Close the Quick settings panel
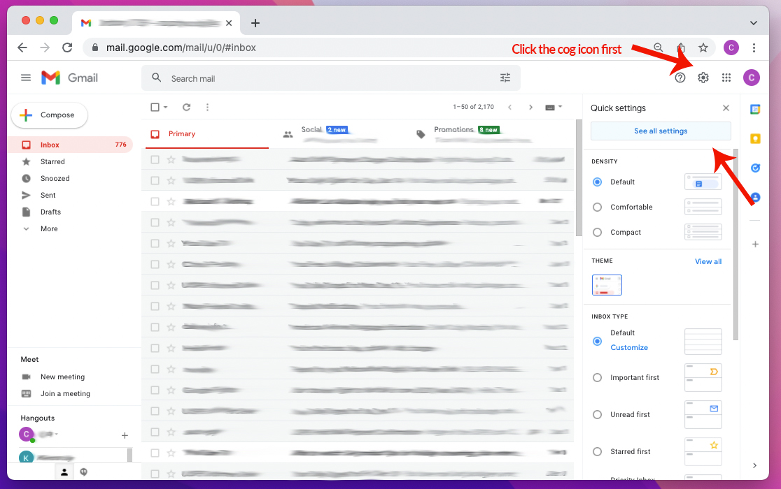Image resolution: width=781 pixels, height=489 pixels. point(726,108)
